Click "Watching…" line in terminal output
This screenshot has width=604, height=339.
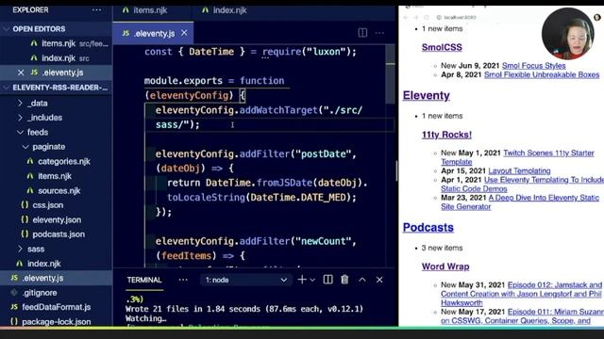pos(146,318)
